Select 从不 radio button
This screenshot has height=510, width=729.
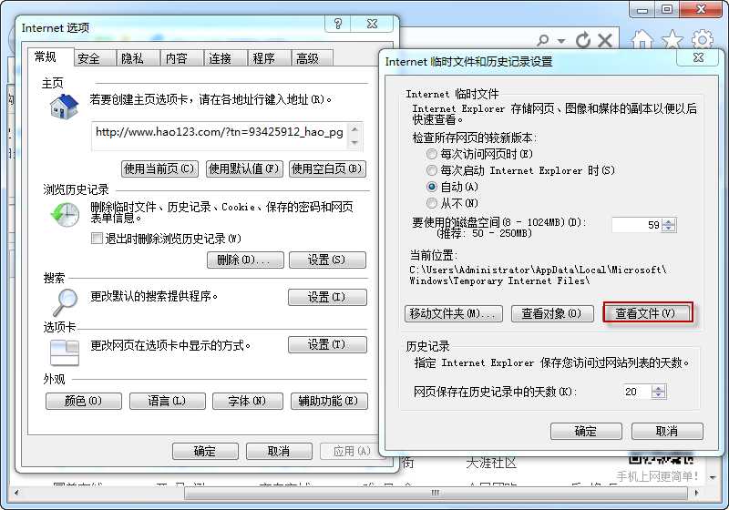432,203
